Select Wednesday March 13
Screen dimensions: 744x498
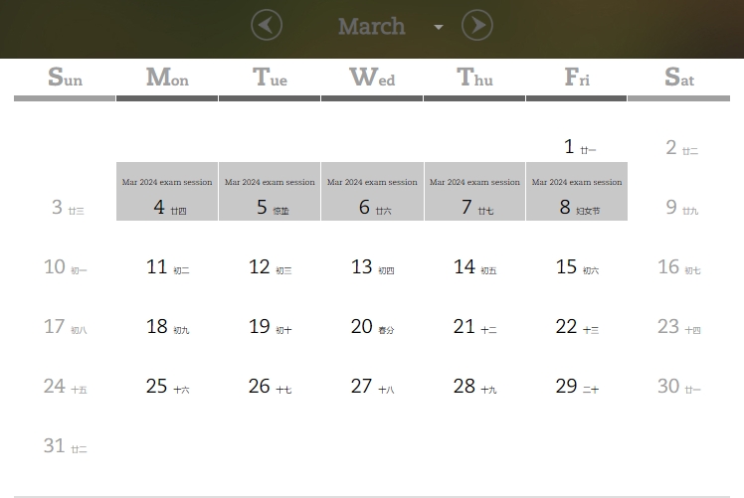tap(362, 266)
